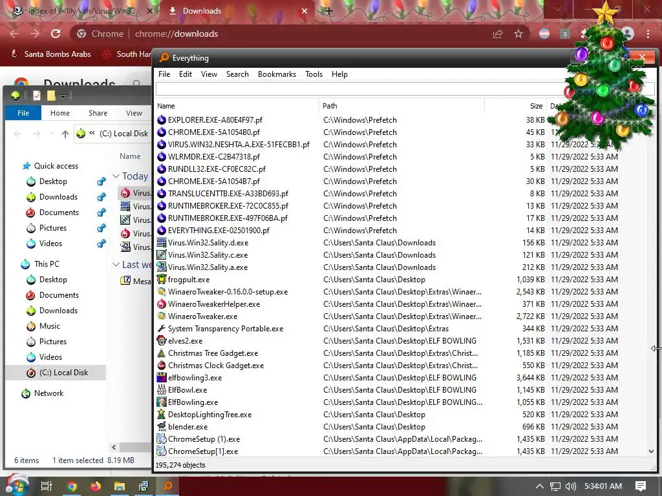Screen dimensions: 662x496
Task: Show hidden system tray icons
Action: (x=540, y=486)
